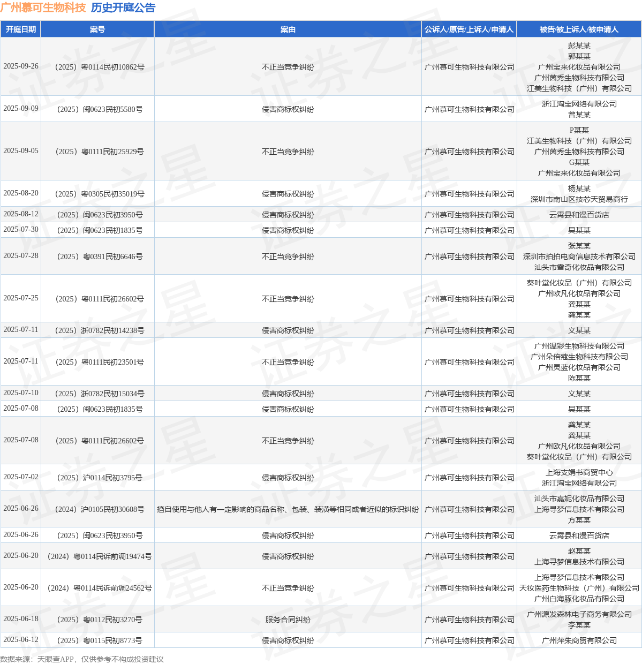Click defendant 汕头市雪奇化妆品有限公司

pos(579,267)
